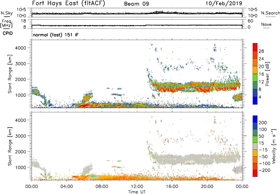
Task: Click the 'Beam 09' label
Action: coord(136,4)
